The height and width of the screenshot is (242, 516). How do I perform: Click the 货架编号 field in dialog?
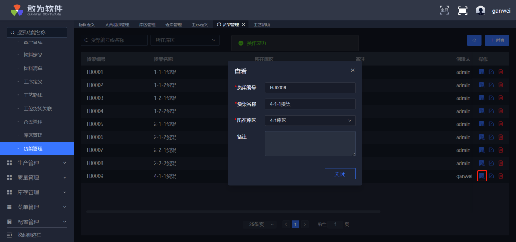pyautogui.click(x=310, y=88)
